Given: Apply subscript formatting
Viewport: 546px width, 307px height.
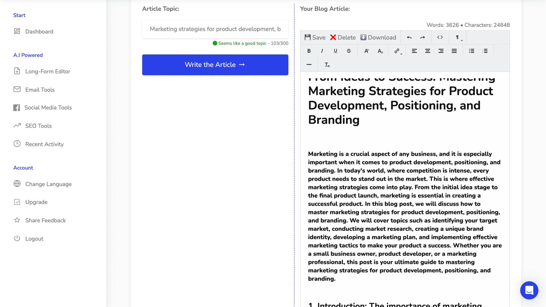Looking at the screenshot, I should click(x=380, y=51).
